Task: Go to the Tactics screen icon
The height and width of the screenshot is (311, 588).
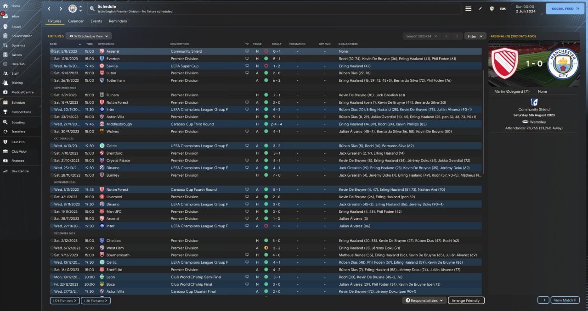Action: coord(6,55)
